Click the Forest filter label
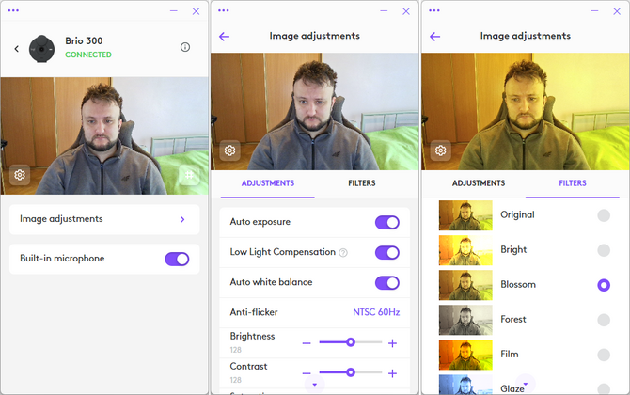 (513, 320)
